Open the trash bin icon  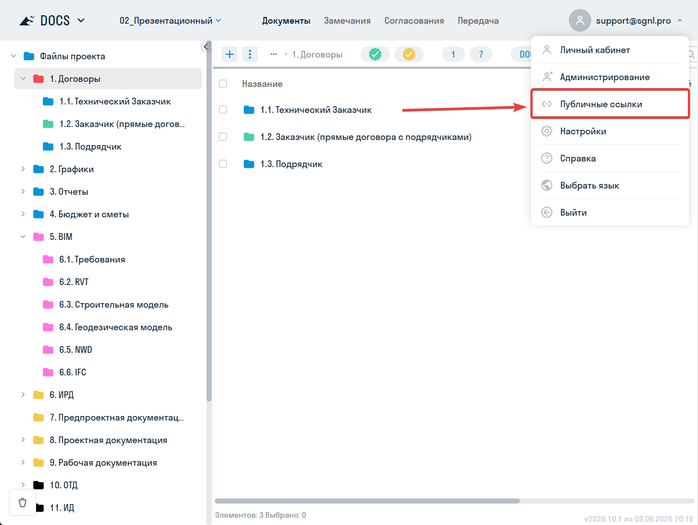23,502
